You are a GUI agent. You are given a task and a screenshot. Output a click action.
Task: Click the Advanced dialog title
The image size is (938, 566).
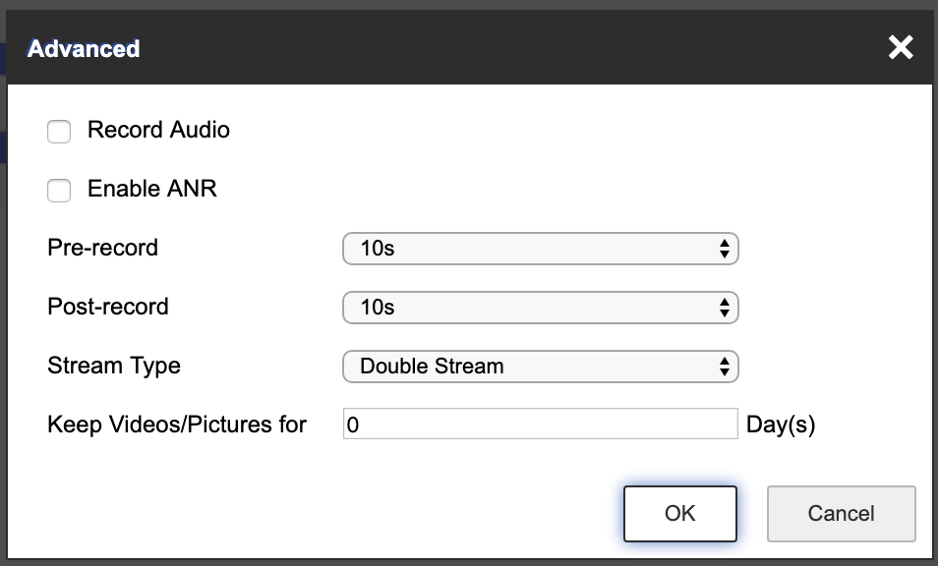[x=84, y=48]
